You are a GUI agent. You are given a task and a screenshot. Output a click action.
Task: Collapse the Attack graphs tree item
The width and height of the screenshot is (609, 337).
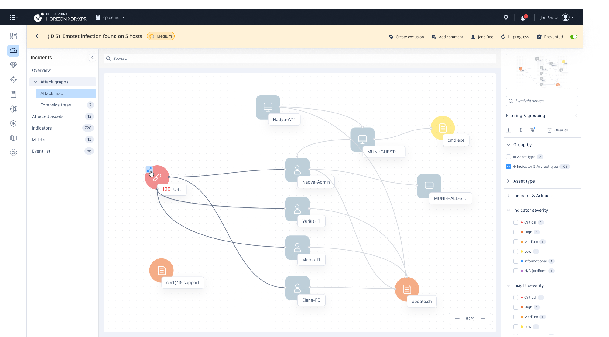coord(36,82)
